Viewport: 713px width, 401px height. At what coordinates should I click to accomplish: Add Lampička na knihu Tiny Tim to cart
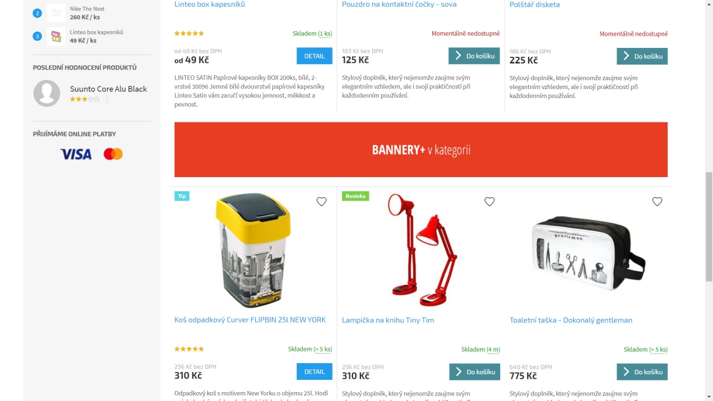click(x=475, y=372)
